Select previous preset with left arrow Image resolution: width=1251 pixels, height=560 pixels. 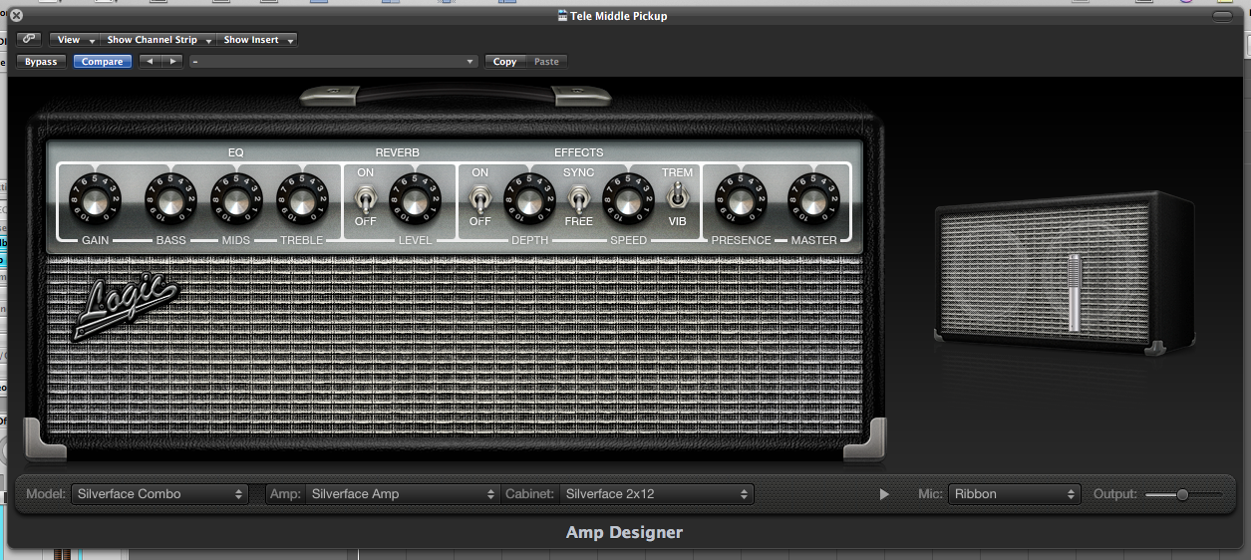[150, 62]
